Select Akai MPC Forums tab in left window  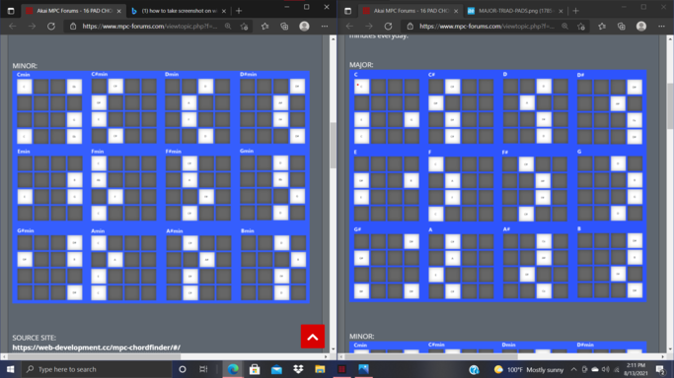click(73, 11)
